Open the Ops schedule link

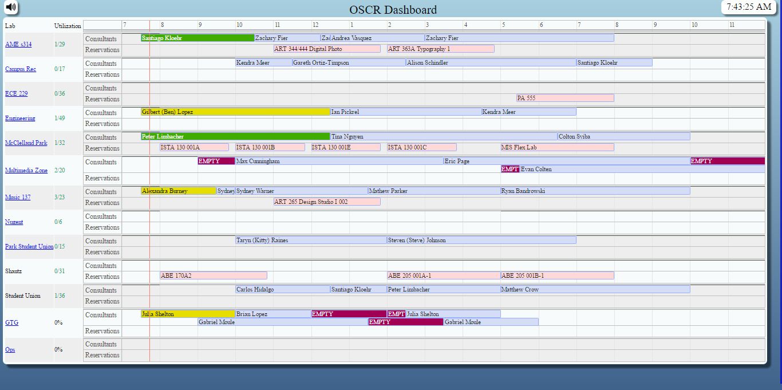tap(10, 349)
